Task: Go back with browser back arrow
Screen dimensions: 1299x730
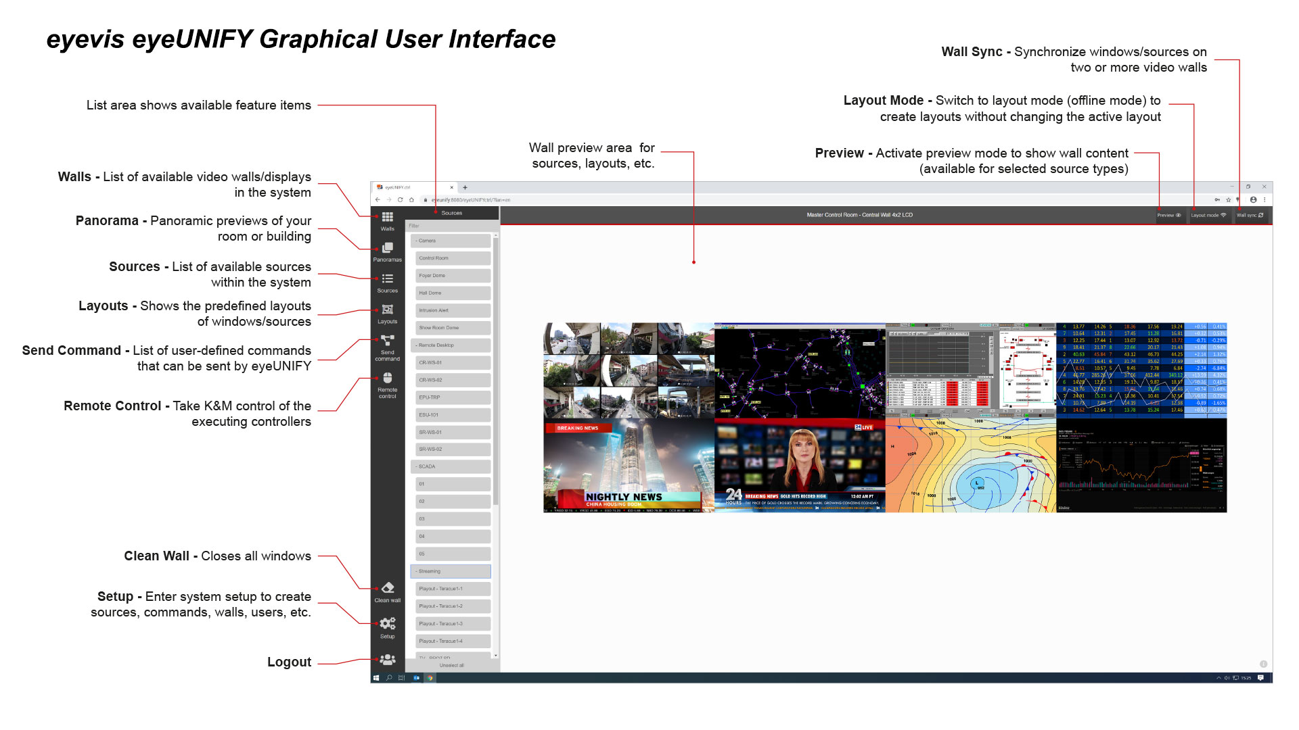Action: pos(378,200)
